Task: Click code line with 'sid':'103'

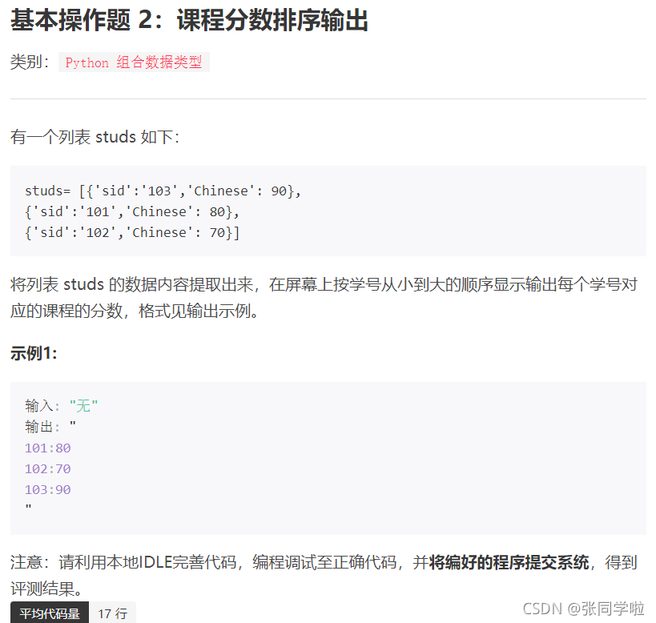Action: click(x=163, y=191)
